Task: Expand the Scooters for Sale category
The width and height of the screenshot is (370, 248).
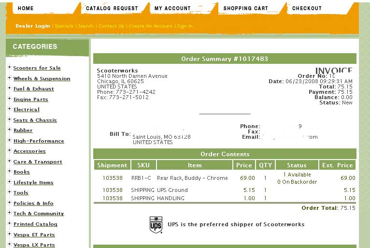Action: (9, 67)
